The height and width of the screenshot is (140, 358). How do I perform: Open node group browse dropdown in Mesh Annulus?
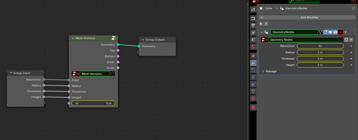pos(76,74)
